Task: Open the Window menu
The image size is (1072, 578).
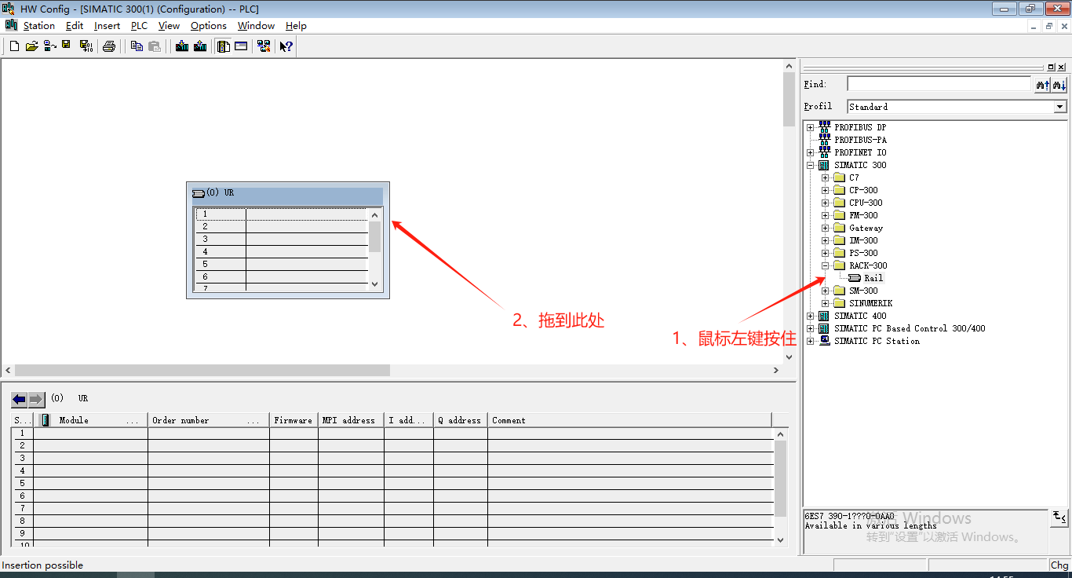Action: pos(256,26)
